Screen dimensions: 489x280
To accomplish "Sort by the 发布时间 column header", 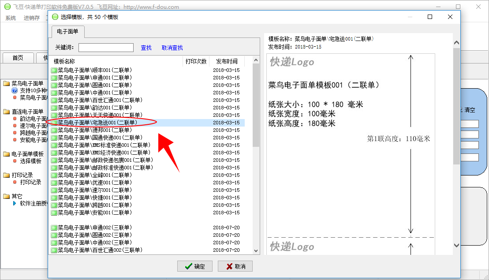I will pyautogui.click(x=227, y=61).
